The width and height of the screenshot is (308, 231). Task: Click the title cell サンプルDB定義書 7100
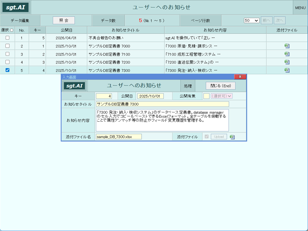click(126, 54)
